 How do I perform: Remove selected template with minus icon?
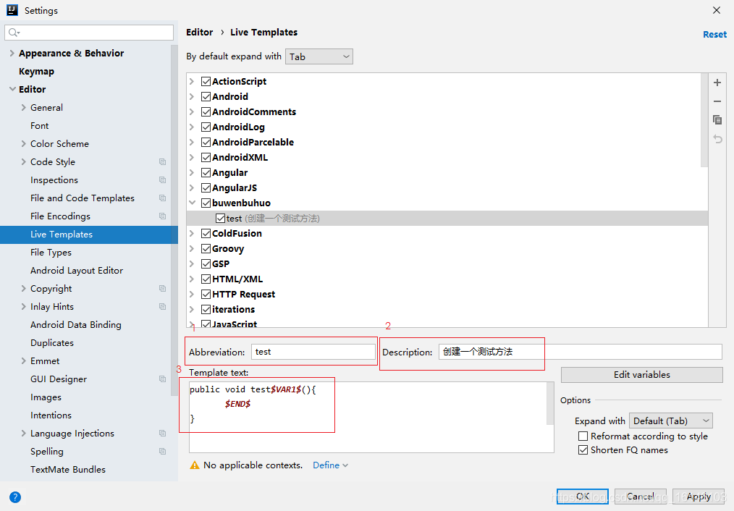tap(717, 101)
